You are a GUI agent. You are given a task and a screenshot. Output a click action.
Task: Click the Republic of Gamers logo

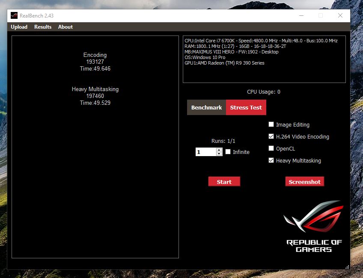click(314, 226)
